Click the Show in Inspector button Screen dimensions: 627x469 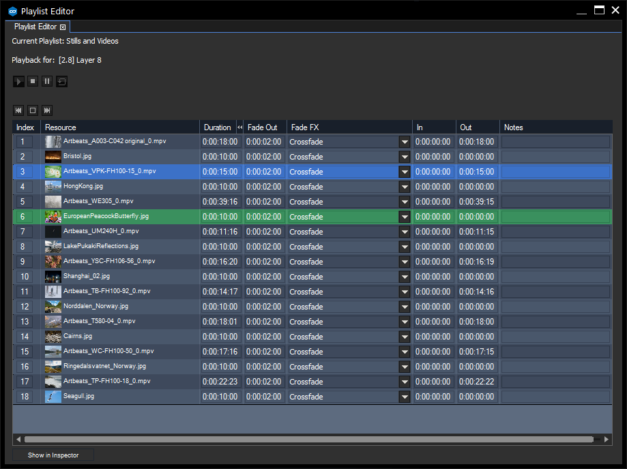[x=53, y=455]
